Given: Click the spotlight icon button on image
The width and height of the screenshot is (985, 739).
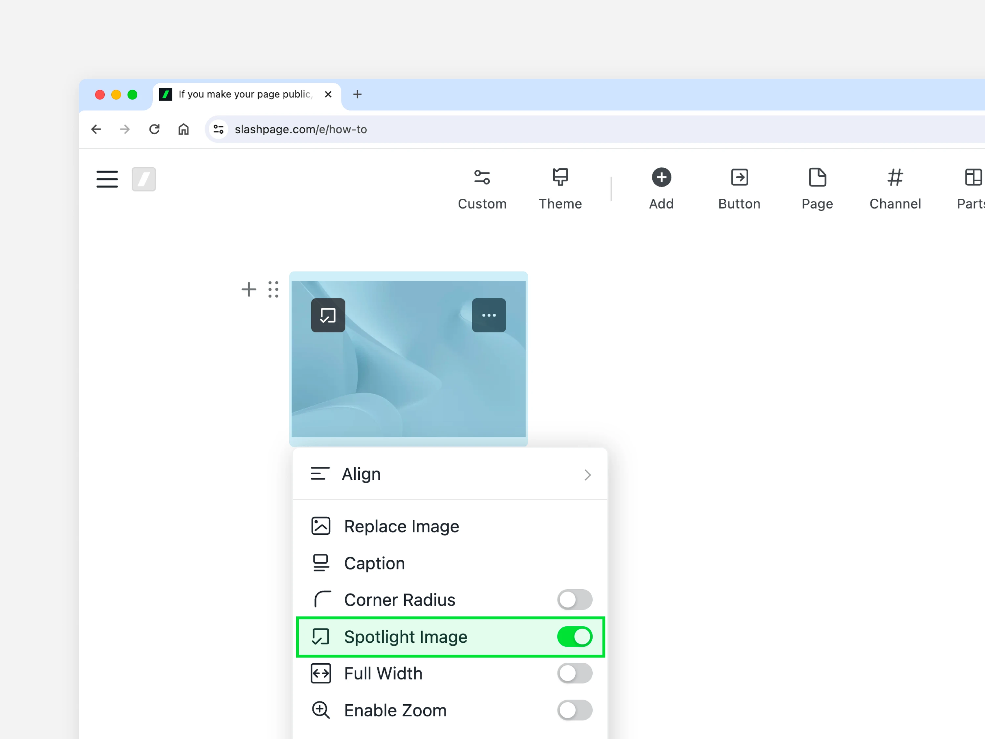Looking at the screenshot, I should [x=328, y=315].
